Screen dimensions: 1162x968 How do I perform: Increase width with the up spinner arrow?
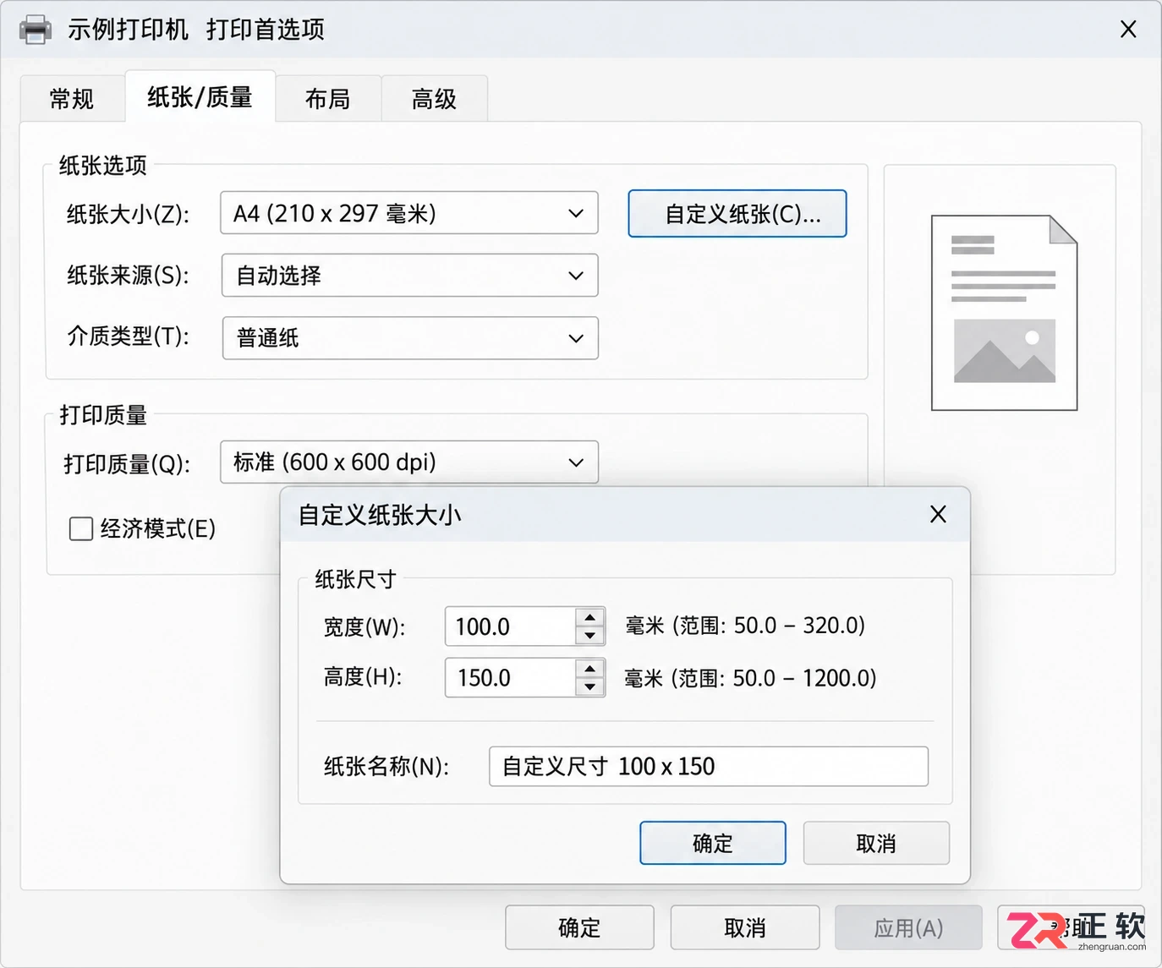(x=590, y=616)
